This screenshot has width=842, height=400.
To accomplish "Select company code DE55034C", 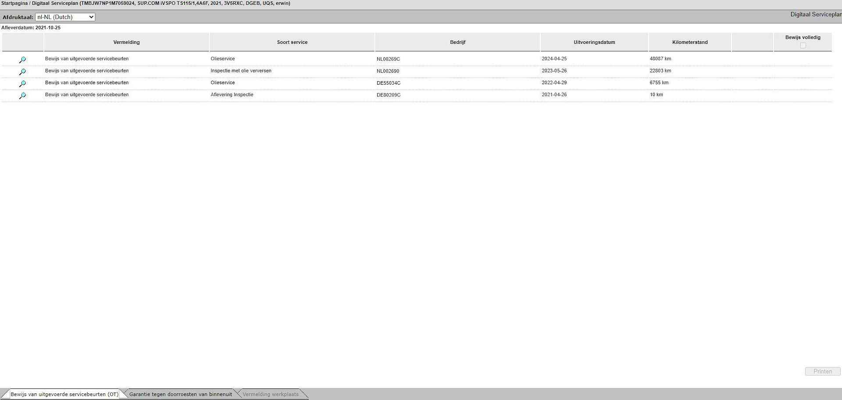I will [x=388, y=83].
